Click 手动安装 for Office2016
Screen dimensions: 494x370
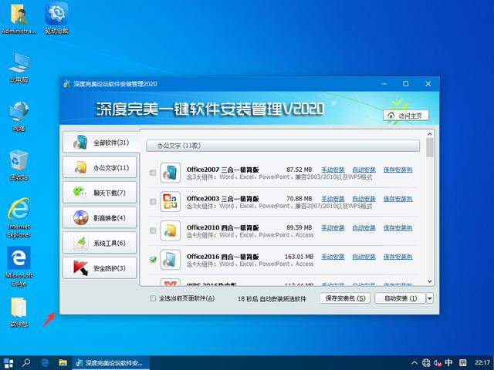[333, 257]
